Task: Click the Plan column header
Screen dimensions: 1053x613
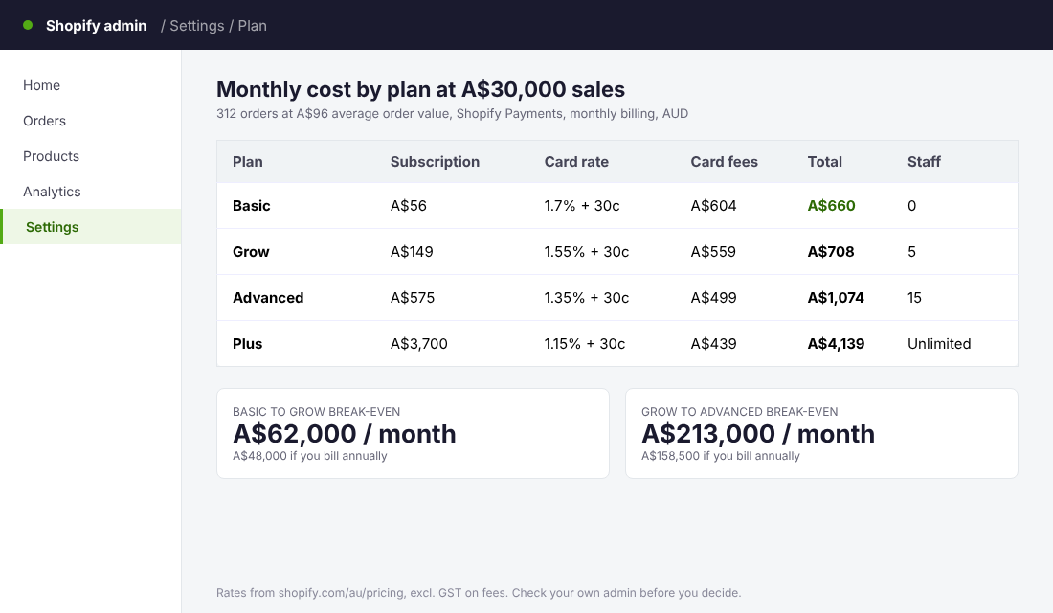Action: (x=248, y=161)
